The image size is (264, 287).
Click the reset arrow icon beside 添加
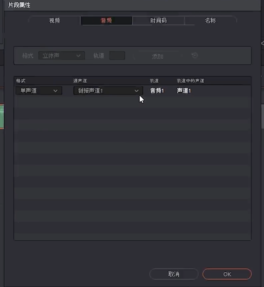pos(195,56)
